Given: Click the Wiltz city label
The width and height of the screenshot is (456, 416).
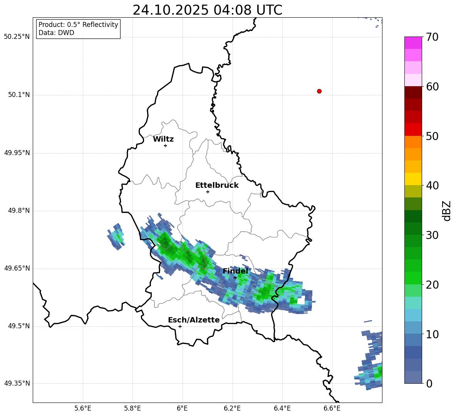Looking at the screenshot, I should click(x=163, y=139).
